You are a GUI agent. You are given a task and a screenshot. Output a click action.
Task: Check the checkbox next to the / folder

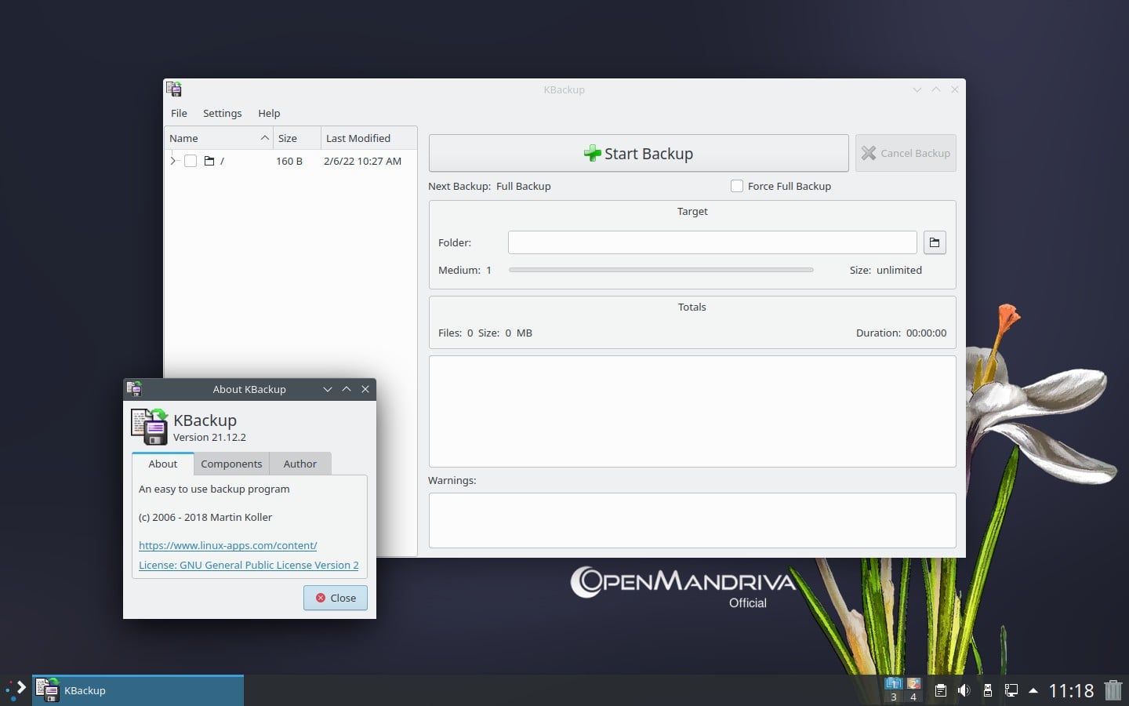191,161
